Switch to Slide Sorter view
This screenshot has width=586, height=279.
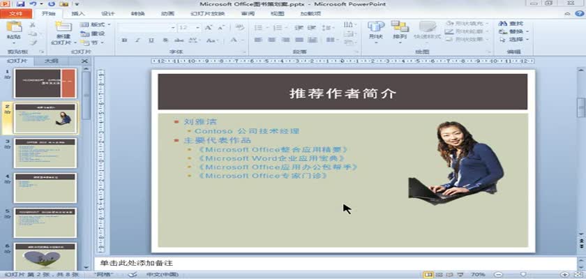click(x=439, y=275)
